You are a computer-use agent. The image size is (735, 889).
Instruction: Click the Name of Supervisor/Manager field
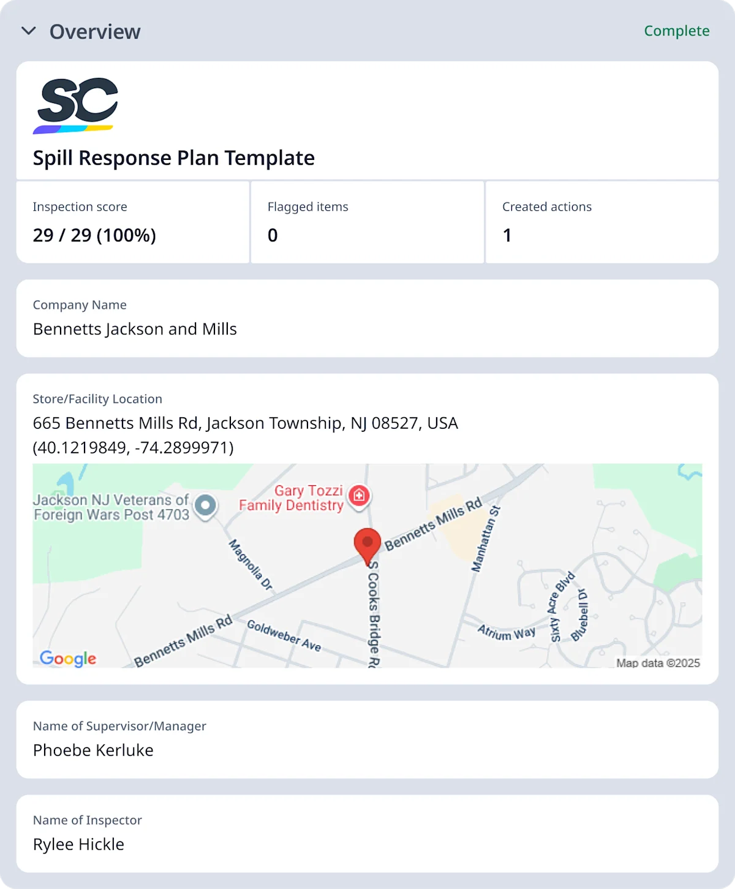367,740
